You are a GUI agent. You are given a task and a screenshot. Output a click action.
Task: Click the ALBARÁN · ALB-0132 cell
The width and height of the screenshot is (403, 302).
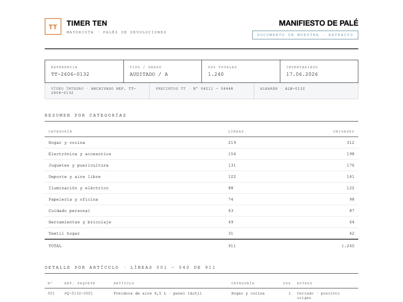tap(306, 91)
